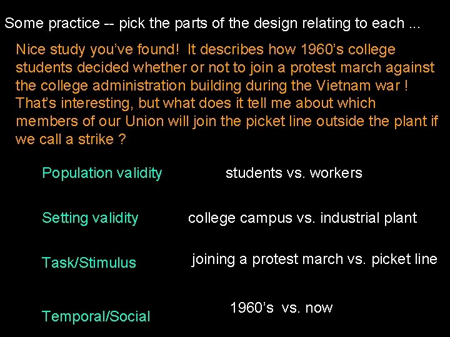450x337 pixels.
Task: Click the 'Population validity' label
Action: [x=102, y=173]
